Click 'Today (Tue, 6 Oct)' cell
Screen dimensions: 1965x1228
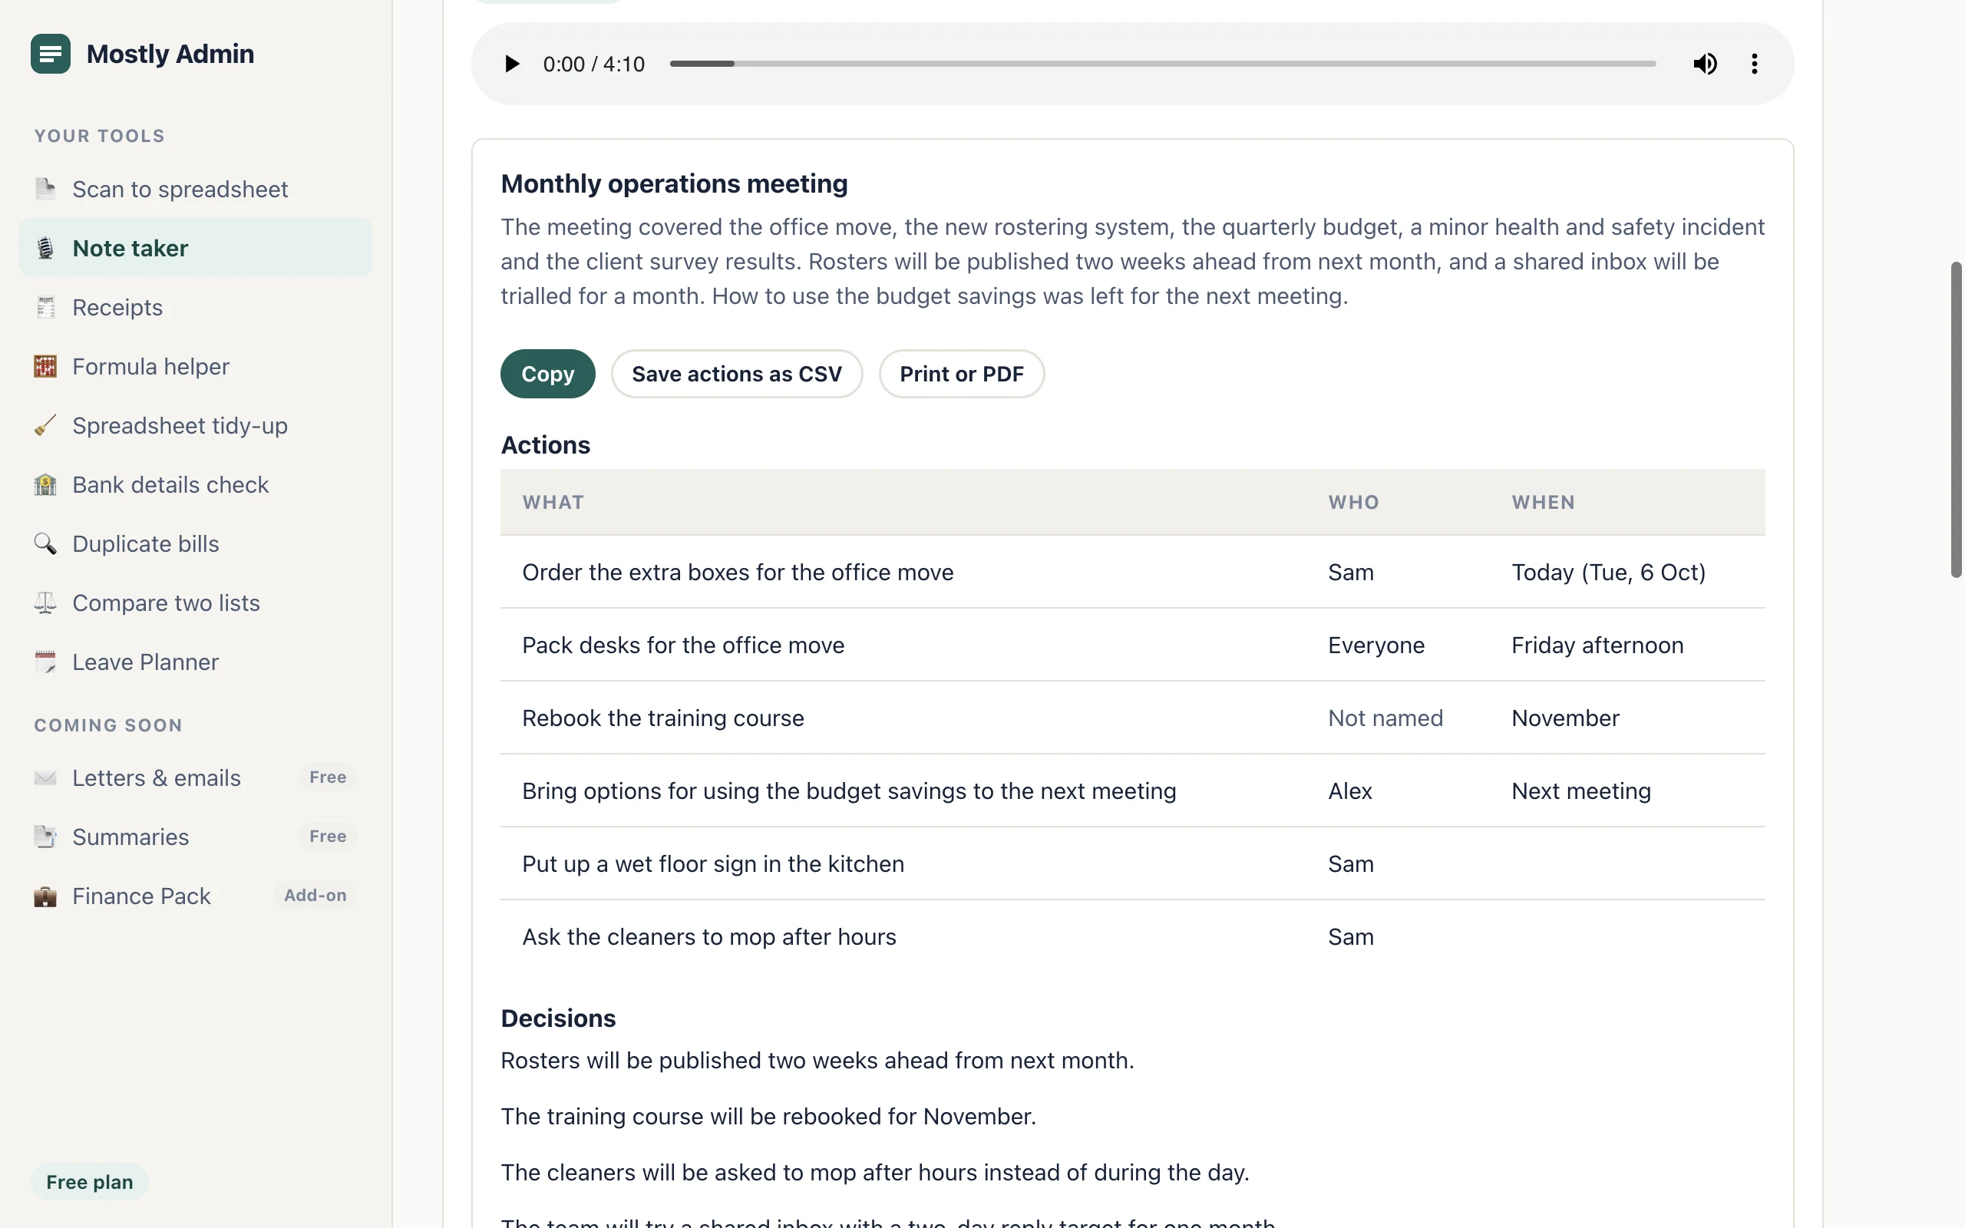[1608, 572]
